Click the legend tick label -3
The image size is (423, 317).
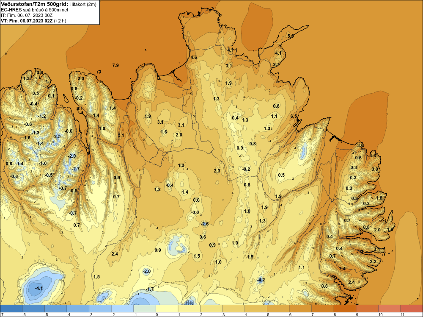(x=91, y=314)
